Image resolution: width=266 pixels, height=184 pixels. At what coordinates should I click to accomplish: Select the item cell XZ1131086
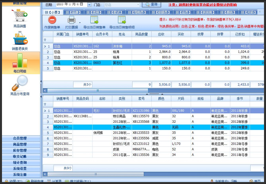coord(141,110)
